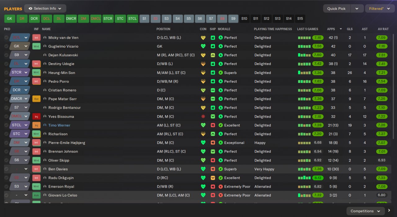Sort by the PLAYING TIME HAPPINESS header
Image resolution: width=397 pixels, height=217 pixels.
(x=273, y=29)
